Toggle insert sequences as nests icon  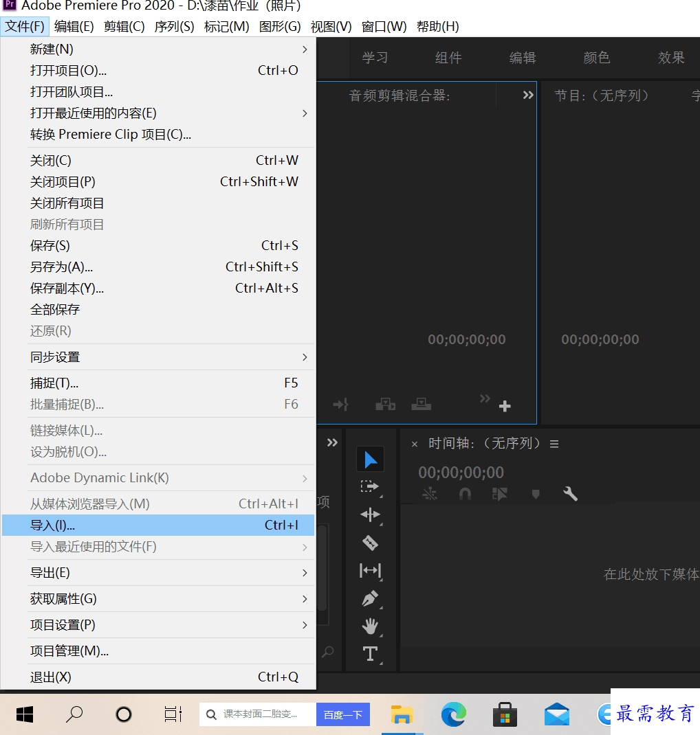[429, 494]
